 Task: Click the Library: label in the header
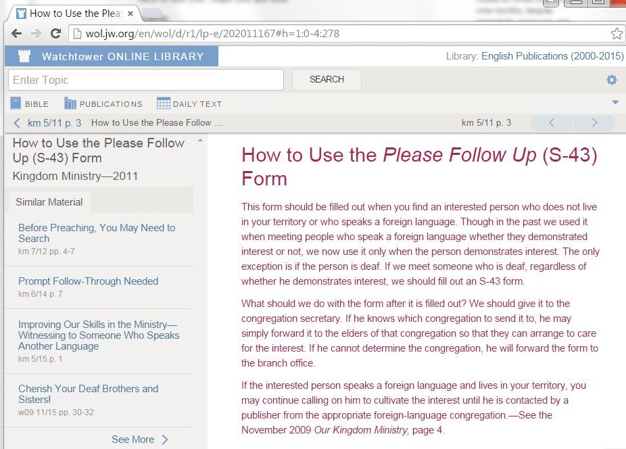[462, 56]
